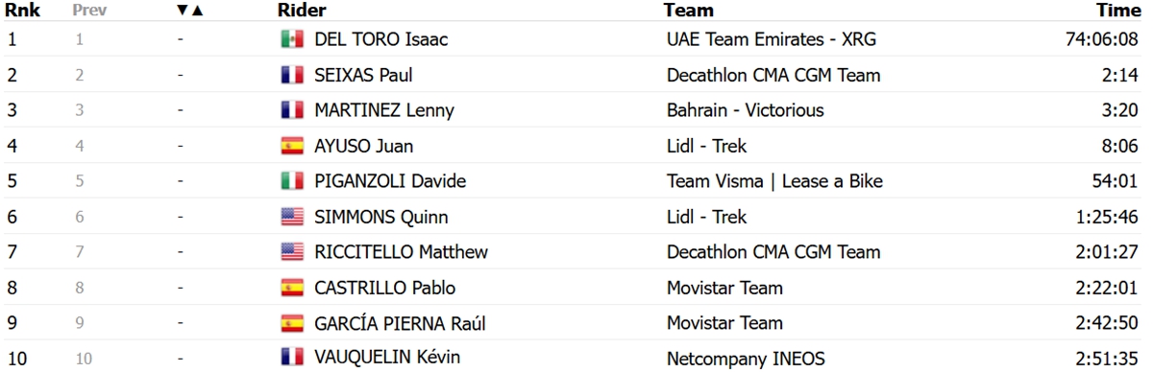Click the Spanish flag next to García Pierna

(292, 323)
